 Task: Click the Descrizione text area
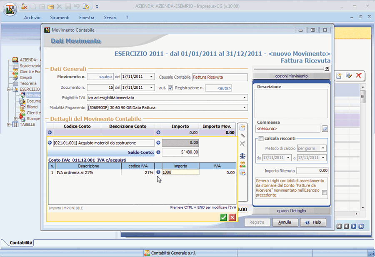click(x=291, y=104)
